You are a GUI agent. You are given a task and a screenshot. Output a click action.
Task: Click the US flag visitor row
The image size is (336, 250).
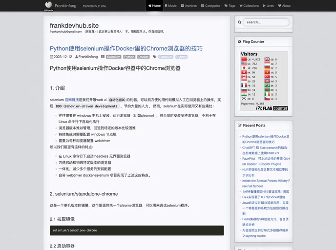click(249, 63)
